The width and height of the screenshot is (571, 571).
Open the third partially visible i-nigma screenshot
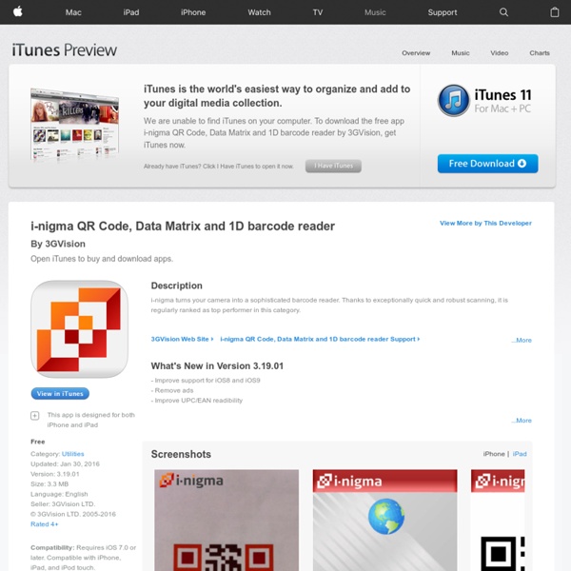498,520
